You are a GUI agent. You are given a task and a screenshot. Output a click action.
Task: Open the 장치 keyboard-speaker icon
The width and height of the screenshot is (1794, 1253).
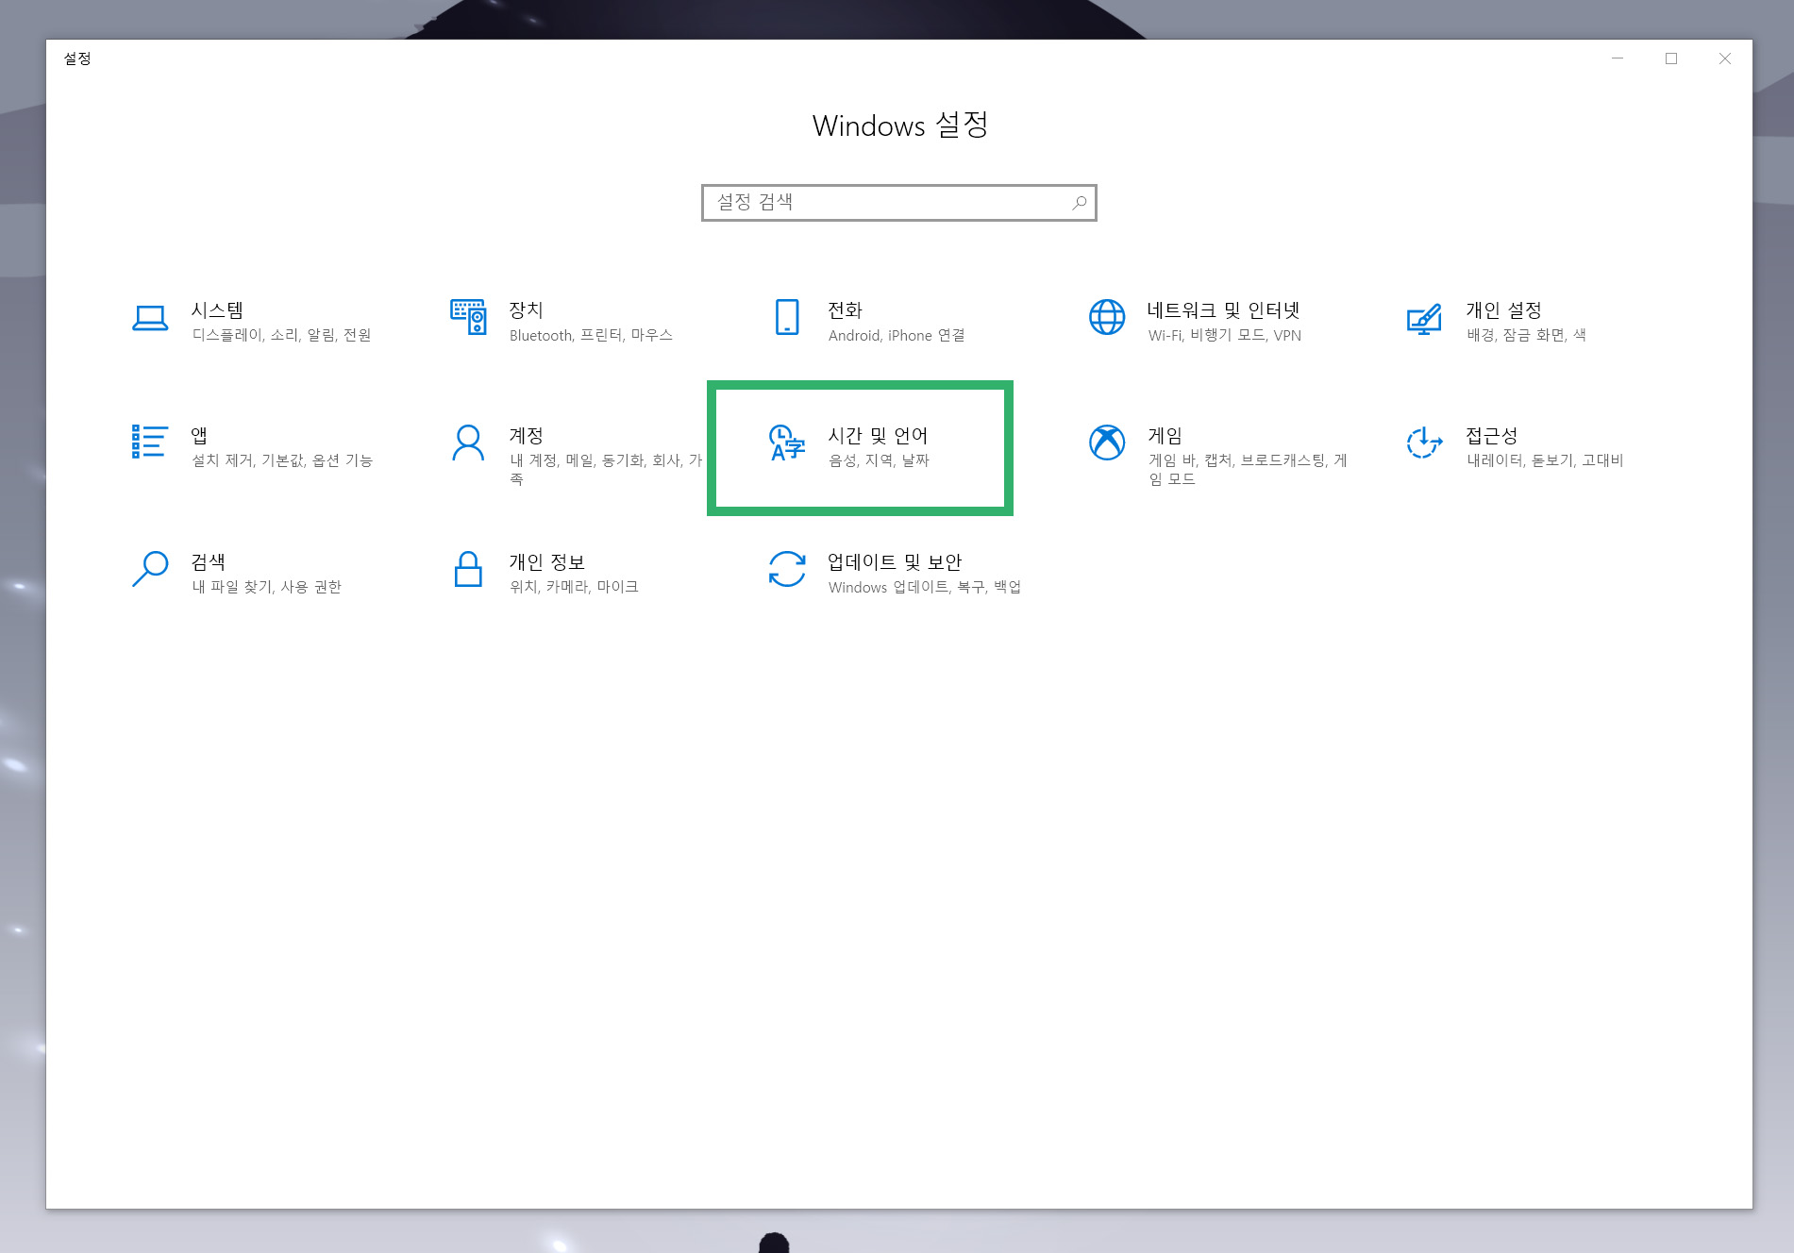pos(468,317)
